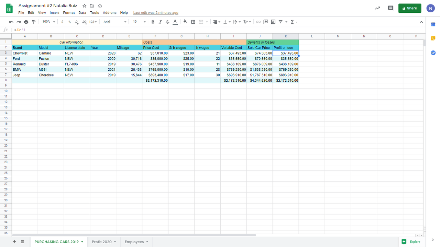
Task: Star the document
Action: click(x=84, y=6)
